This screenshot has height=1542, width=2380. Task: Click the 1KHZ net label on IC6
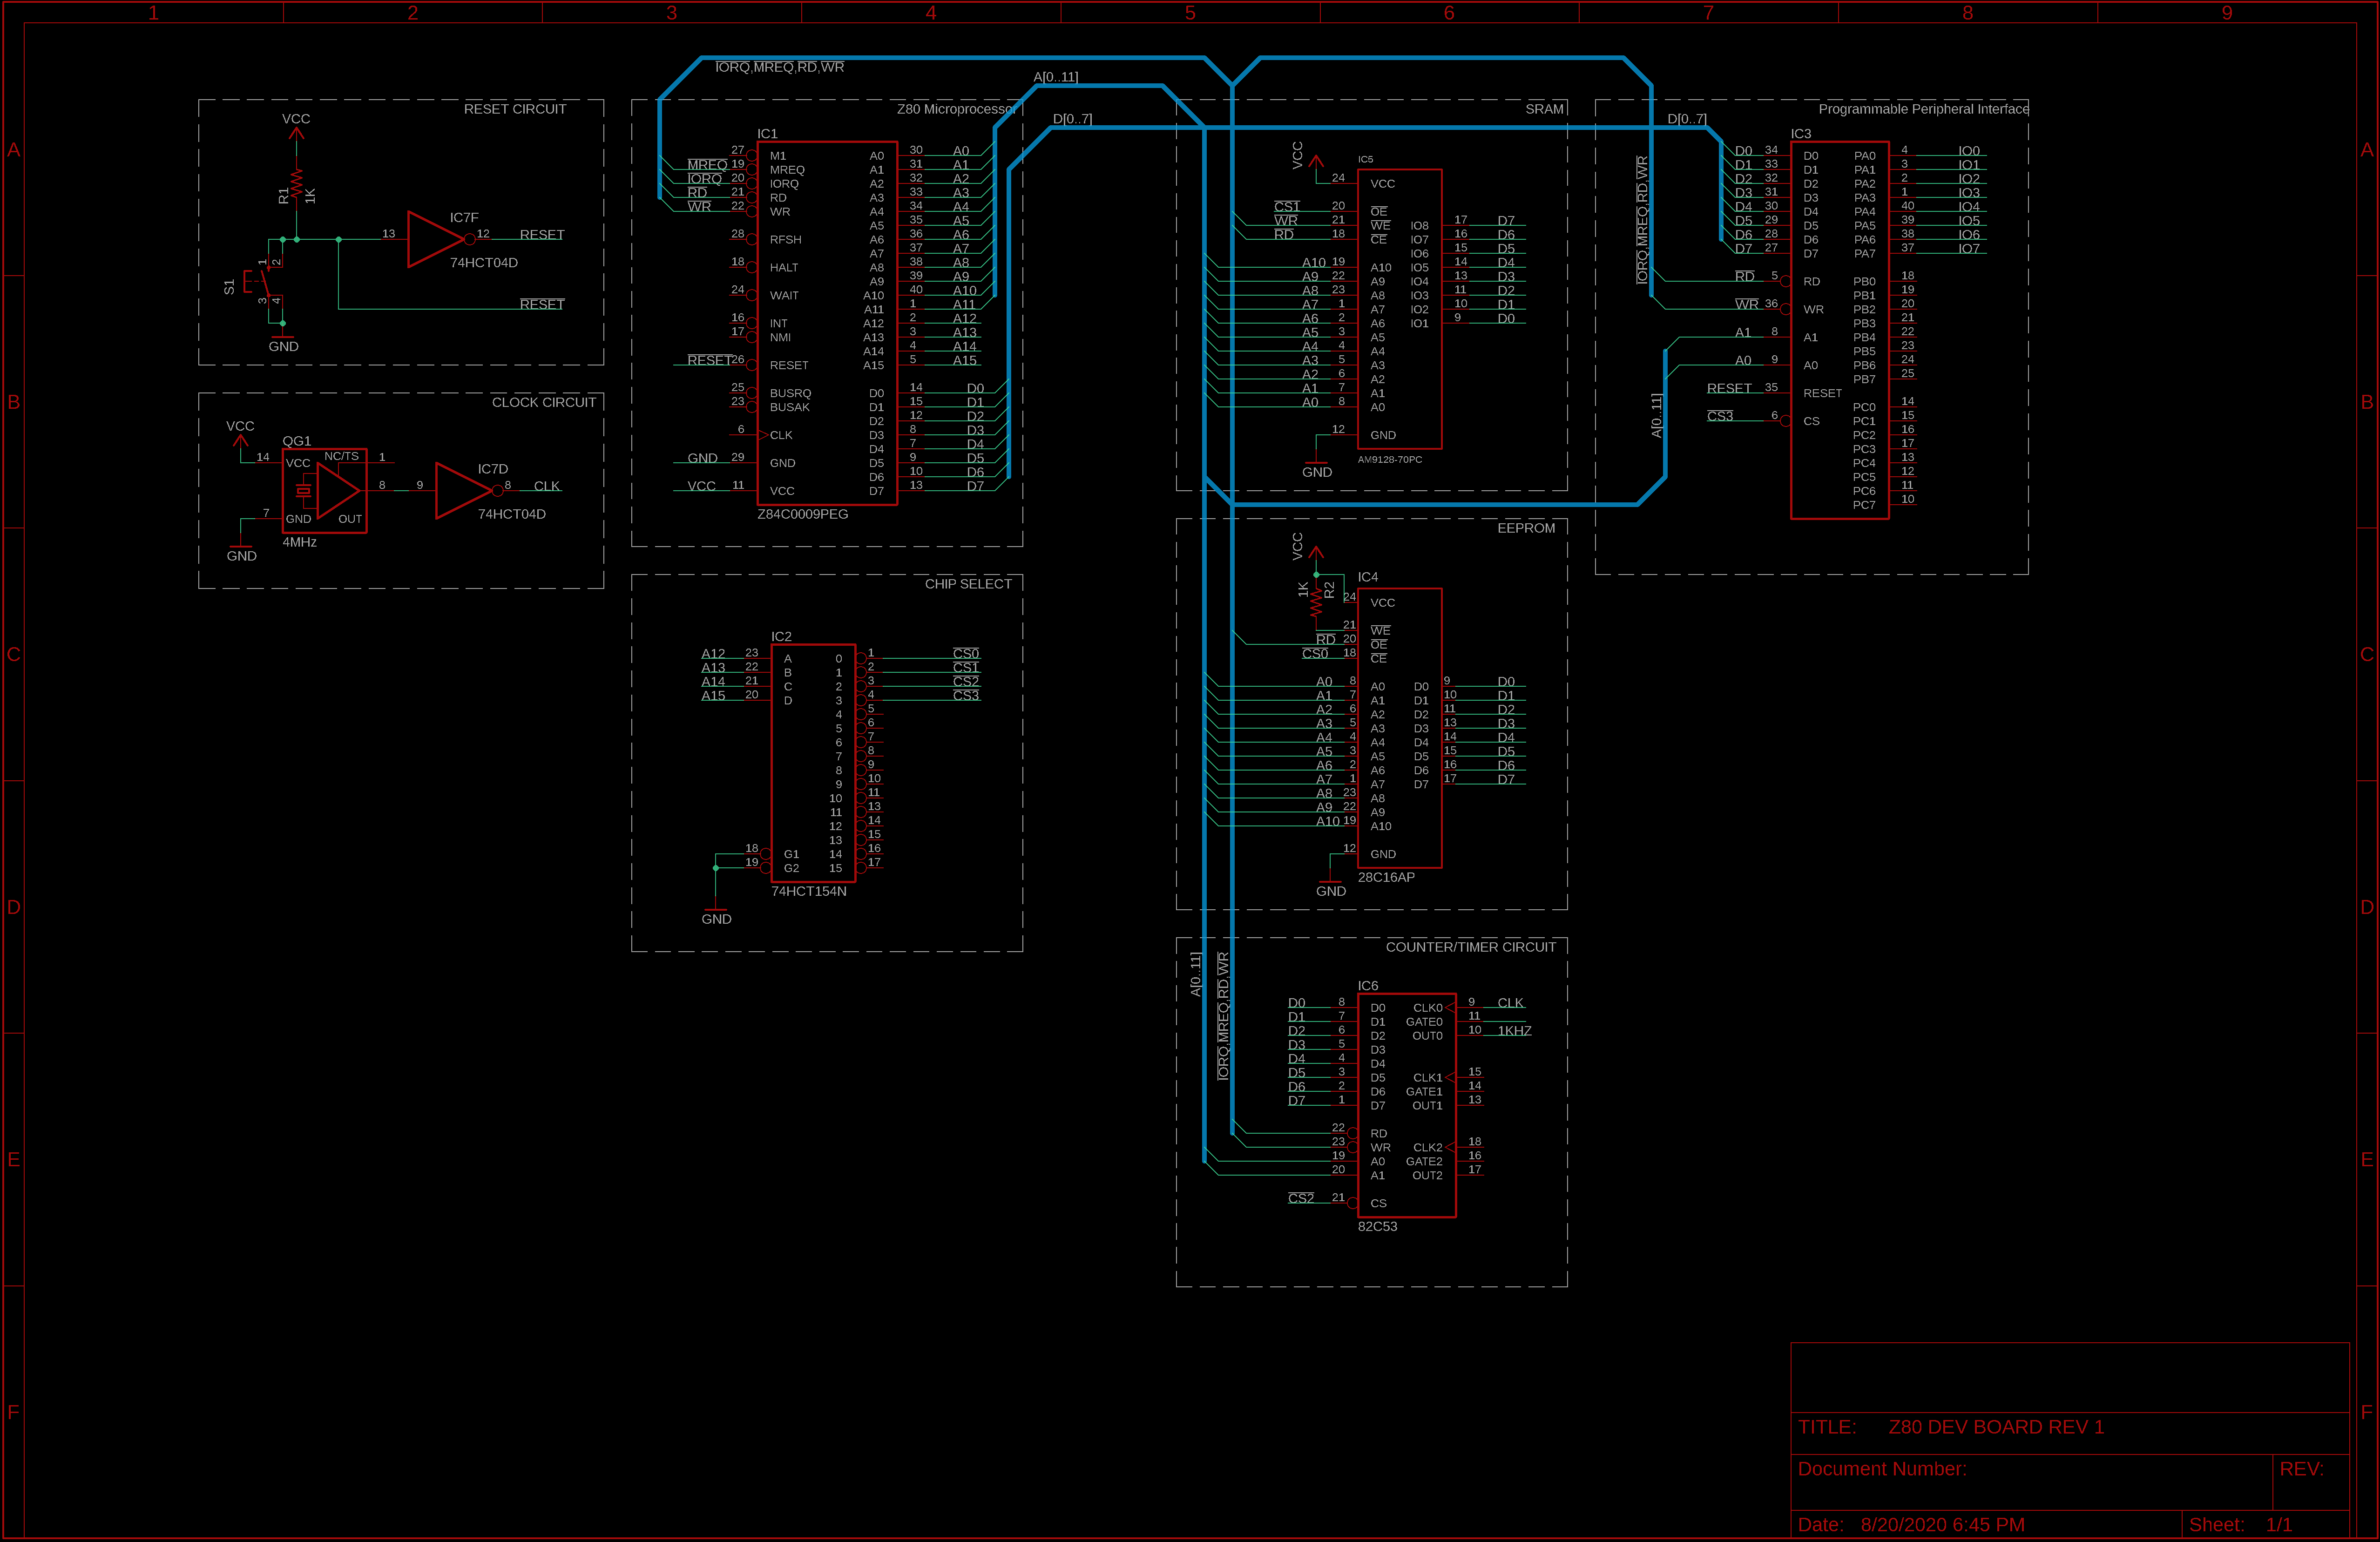coord(1514,1031)
